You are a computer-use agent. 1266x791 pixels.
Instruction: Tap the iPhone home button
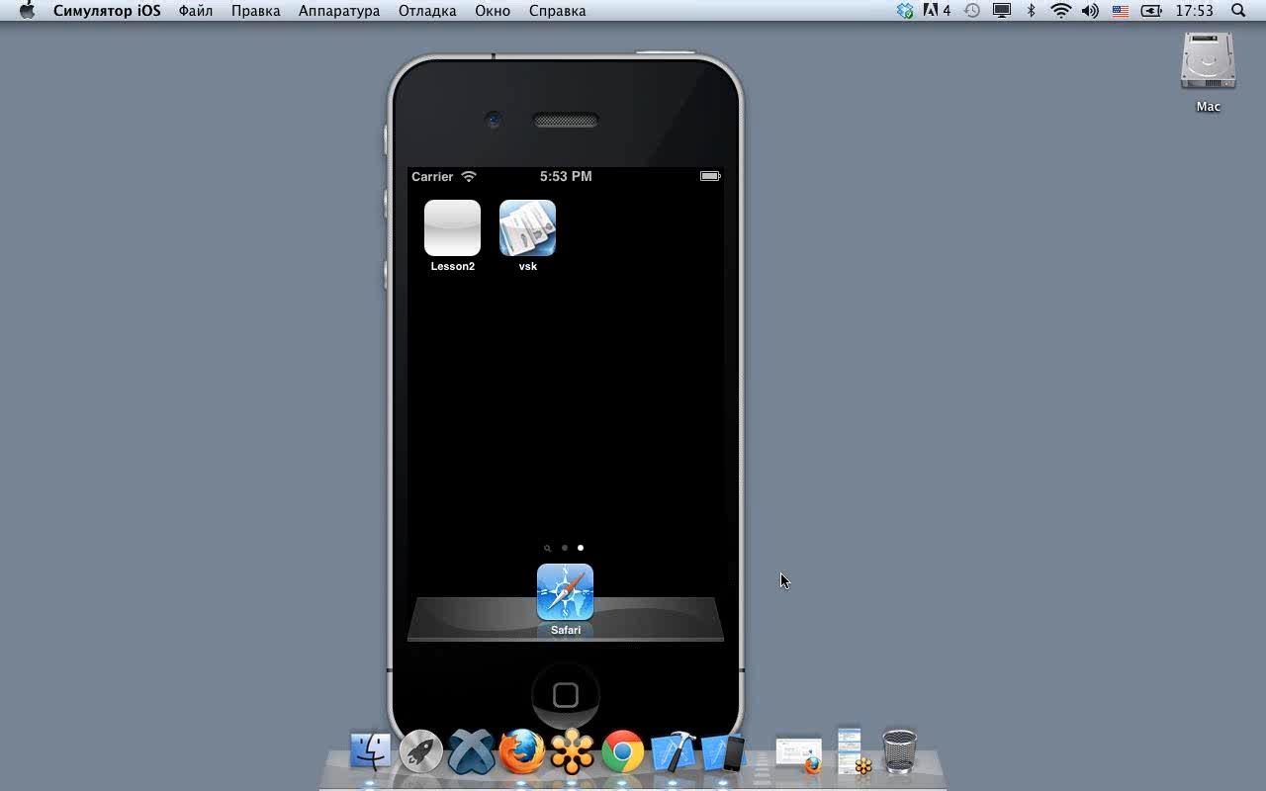click(x=566, y=695)
